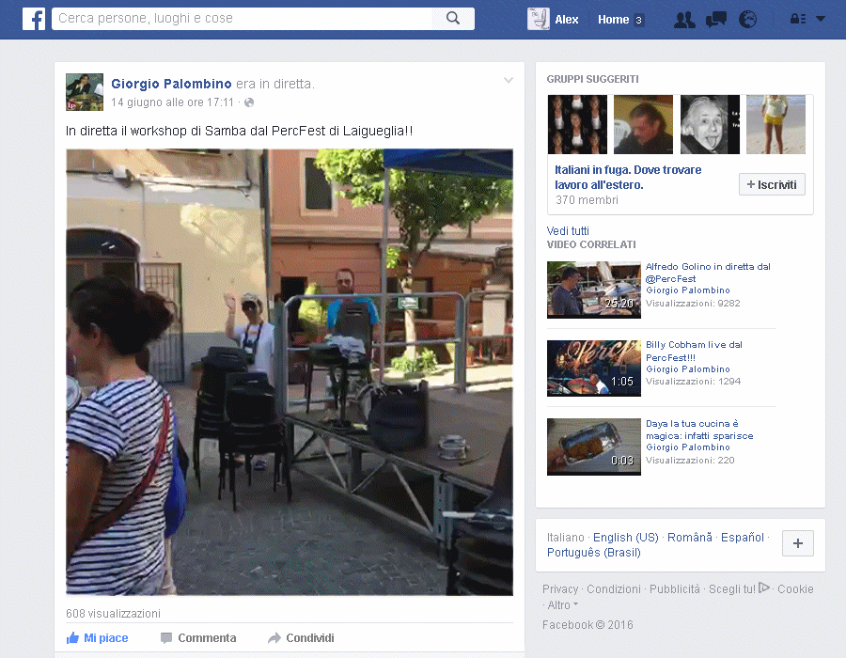Switch language to Español

tap(743, 538)
